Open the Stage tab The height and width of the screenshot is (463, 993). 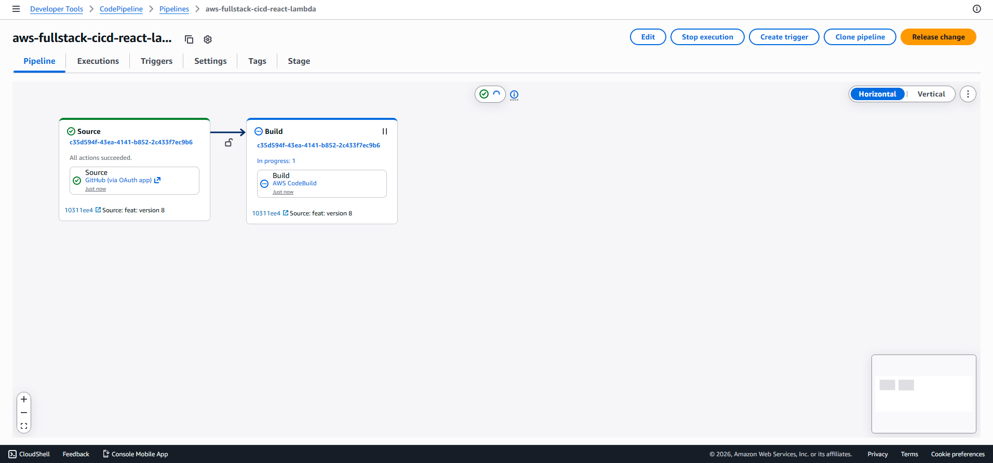299,61
